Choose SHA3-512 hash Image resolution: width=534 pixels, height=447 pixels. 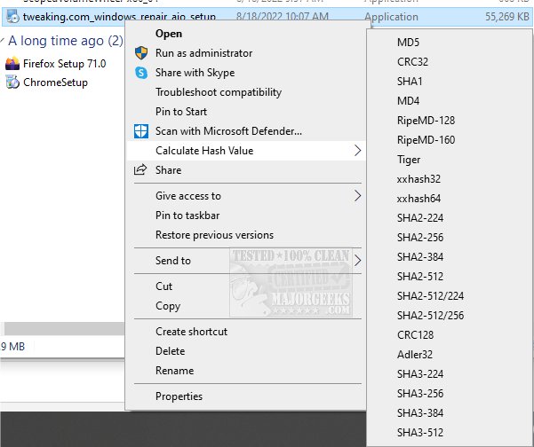coord(450,432)
